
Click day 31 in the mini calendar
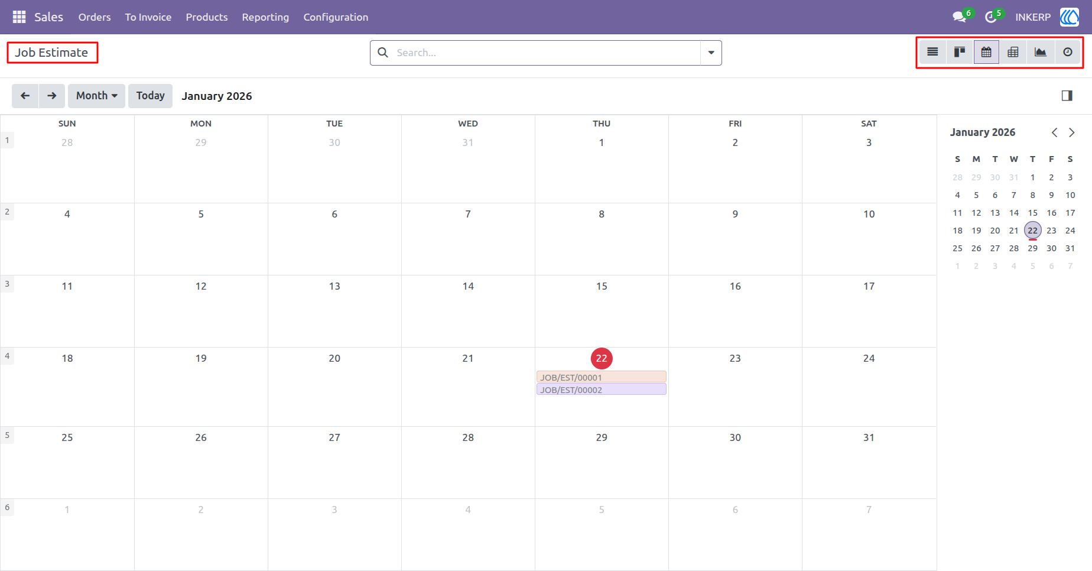pos(1070,248)
